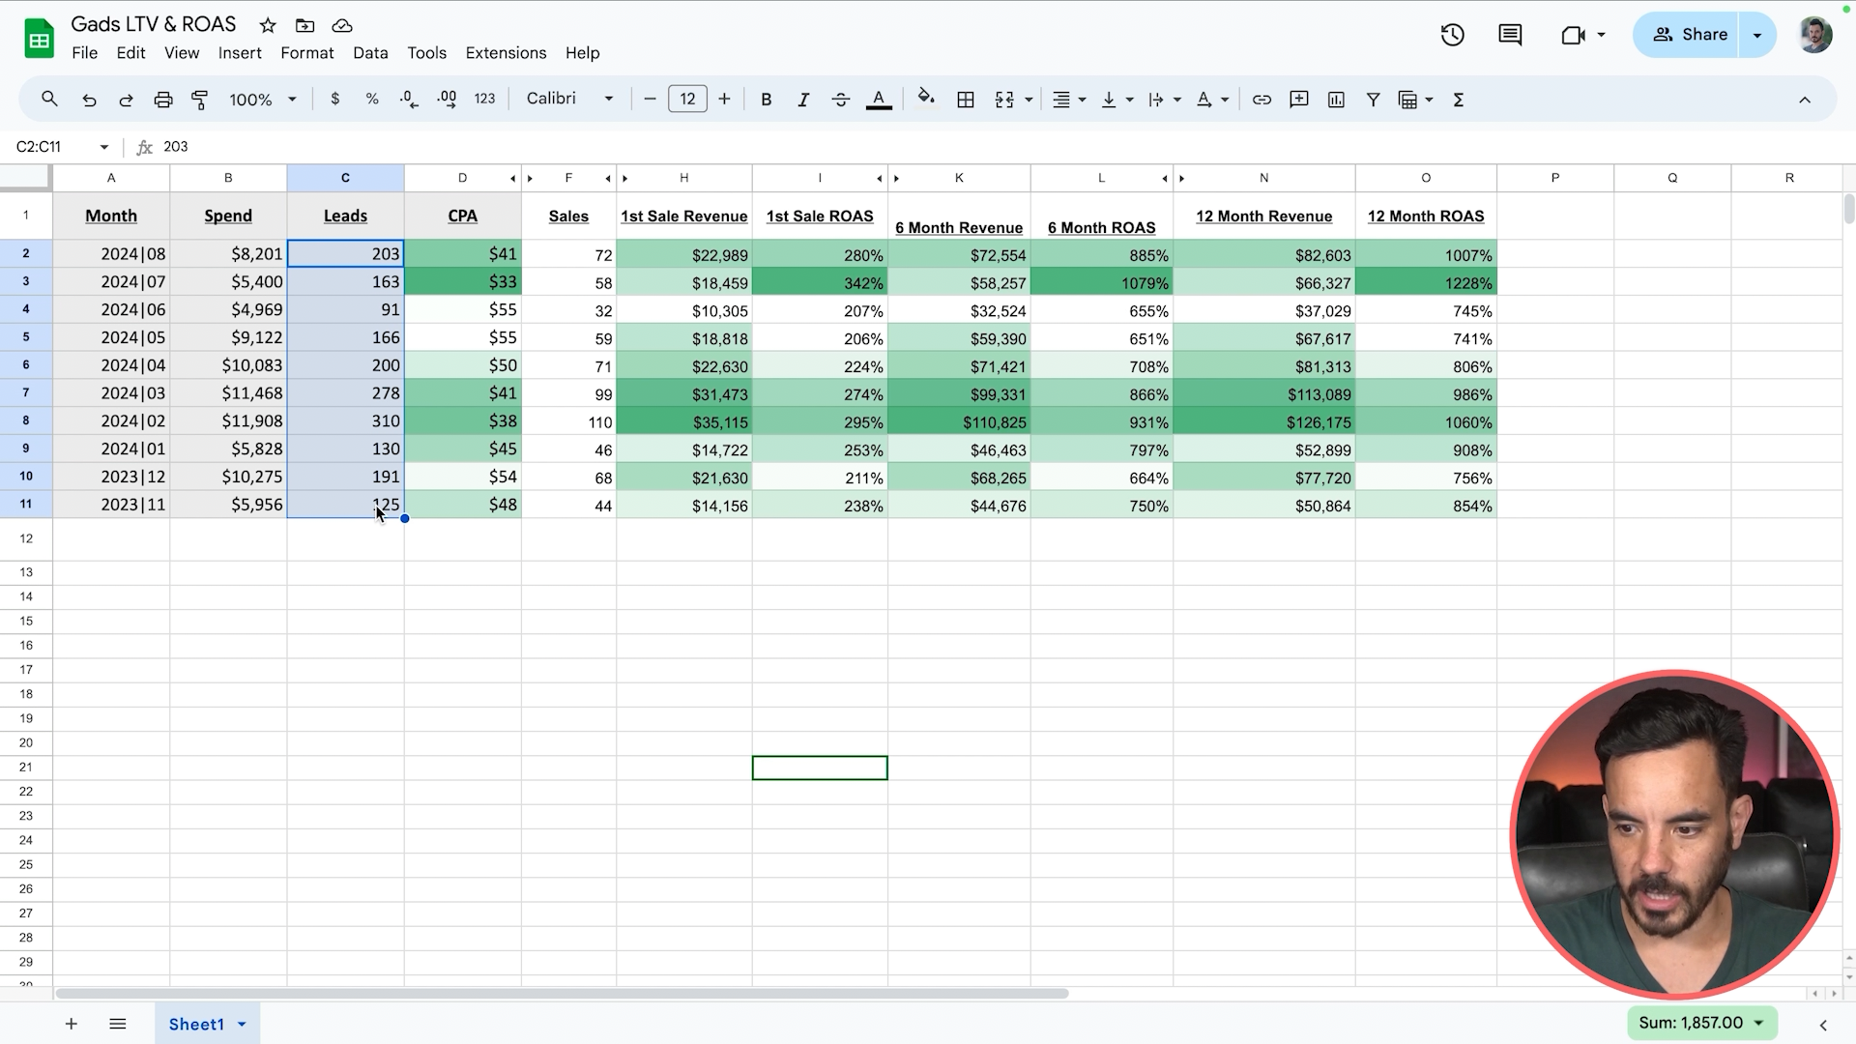1856x1044 pixels.
Task: Click the print icon in toolbar
Action: tap(163, 100)
